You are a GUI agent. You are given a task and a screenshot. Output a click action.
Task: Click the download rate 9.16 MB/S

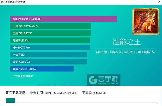click(x=100, y=93)
